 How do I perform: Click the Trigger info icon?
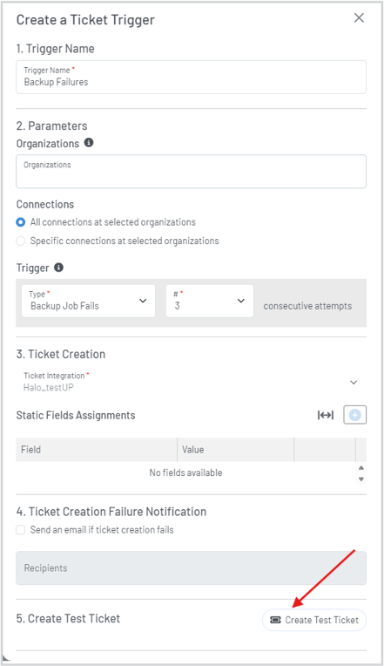59,267
